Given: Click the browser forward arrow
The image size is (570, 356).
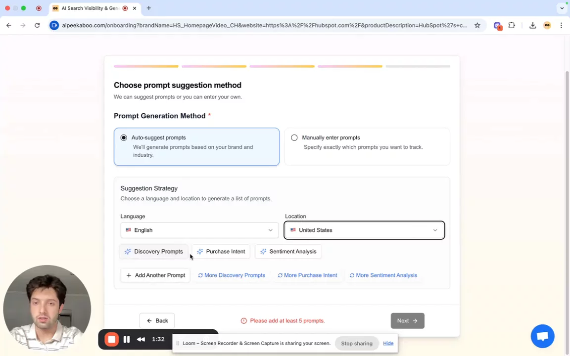Looking at the screenshot, I should (x=23, y=25).
